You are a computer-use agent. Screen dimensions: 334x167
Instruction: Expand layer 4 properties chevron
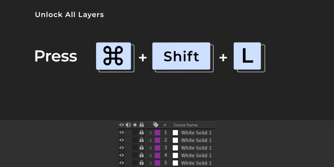[x=150, y=156]
